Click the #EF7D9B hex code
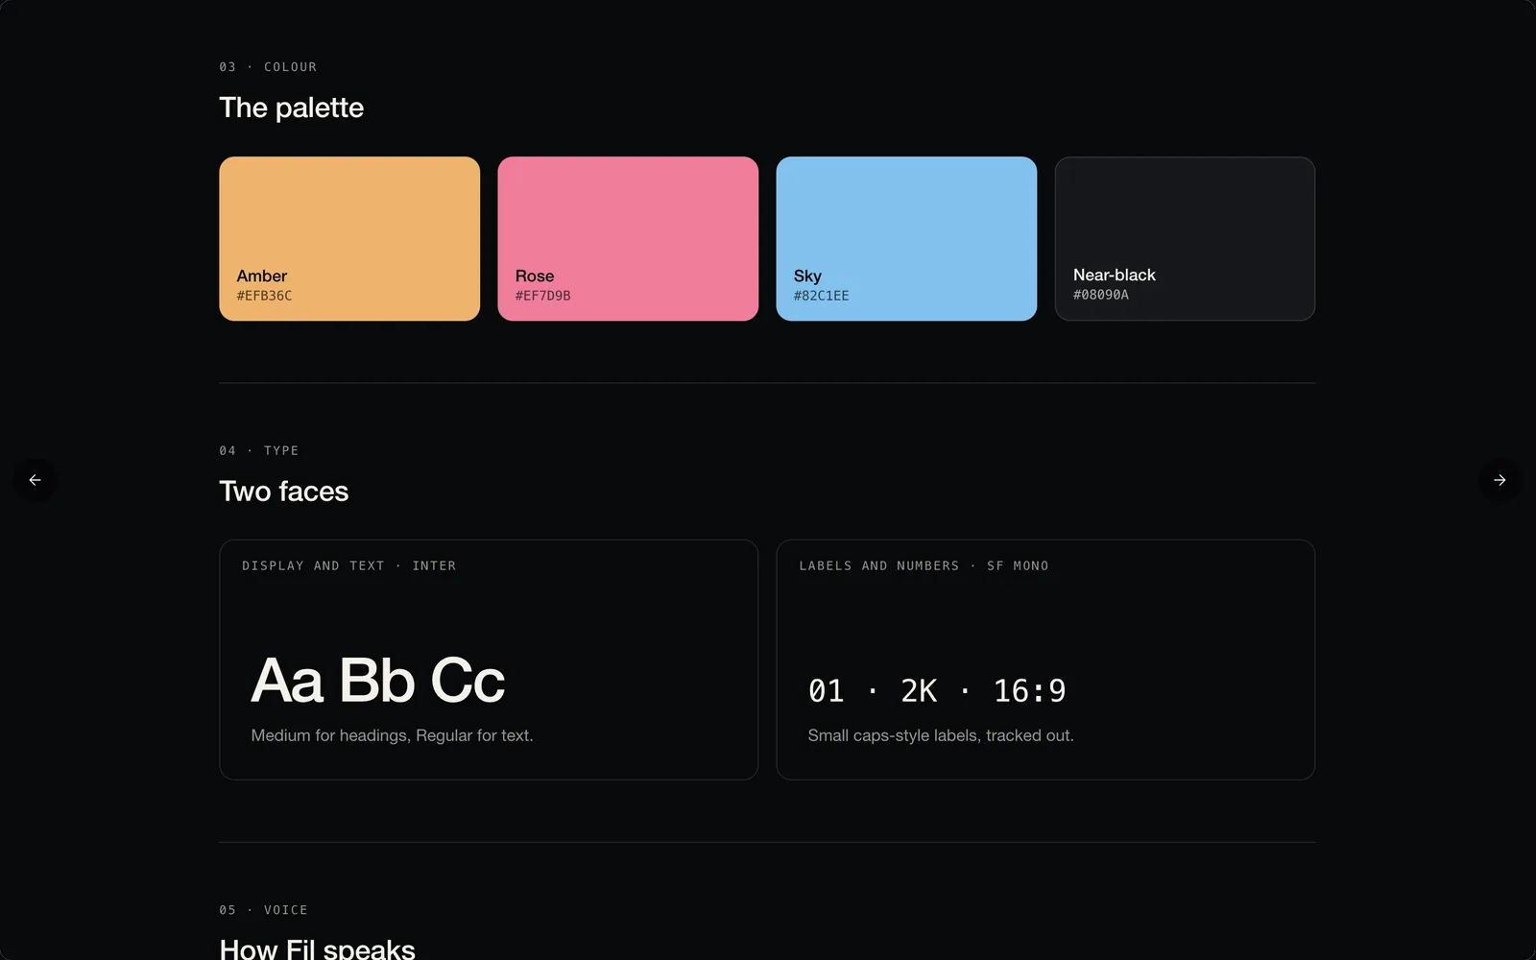Image resolution: width=1536 pixels, height=960 pixels. (542, 296)
